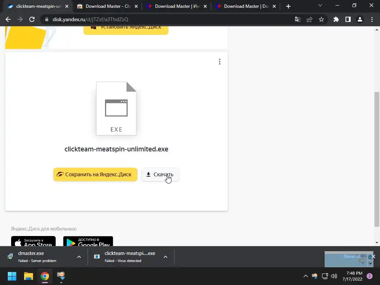Viewport: 380px width, 285px height.
Task: Open the Google Play badge link
Action: [x=88, y=241]
